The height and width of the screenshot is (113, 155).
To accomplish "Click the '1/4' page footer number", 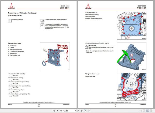I will pos(39,105).
